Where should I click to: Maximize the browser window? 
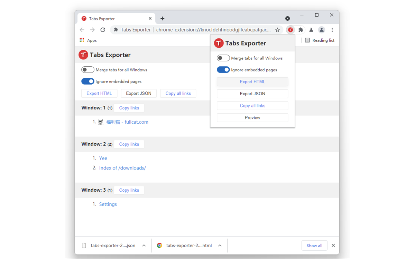[x=317, y=15]
